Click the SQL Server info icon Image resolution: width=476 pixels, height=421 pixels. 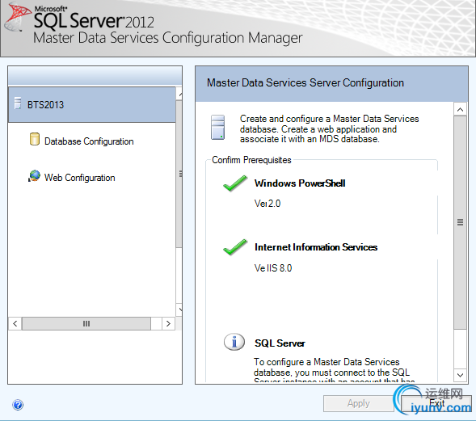234,342
